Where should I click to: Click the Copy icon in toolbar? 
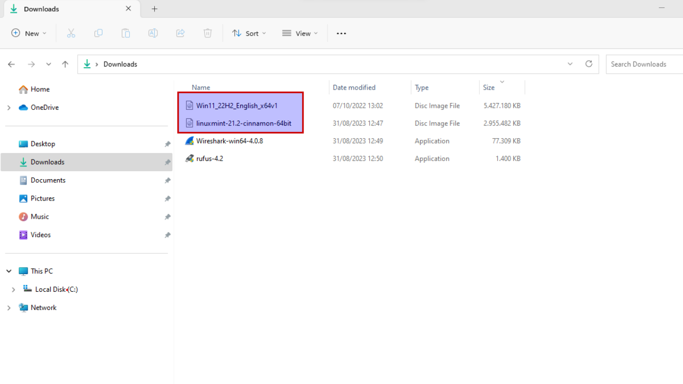point(98,33)
